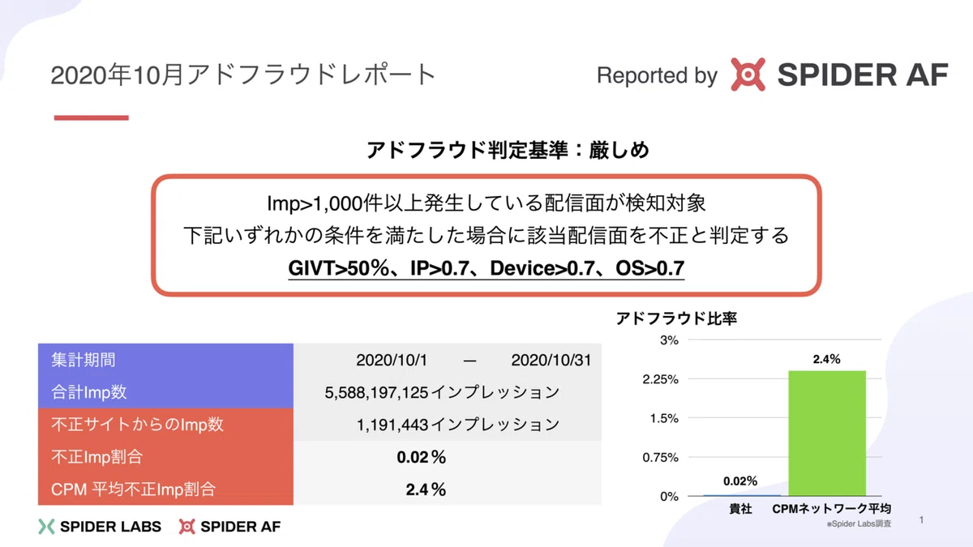The image size is (973, 547).
Task: Click the red Spider AF logo icon in header
Action: coord(747,75)
